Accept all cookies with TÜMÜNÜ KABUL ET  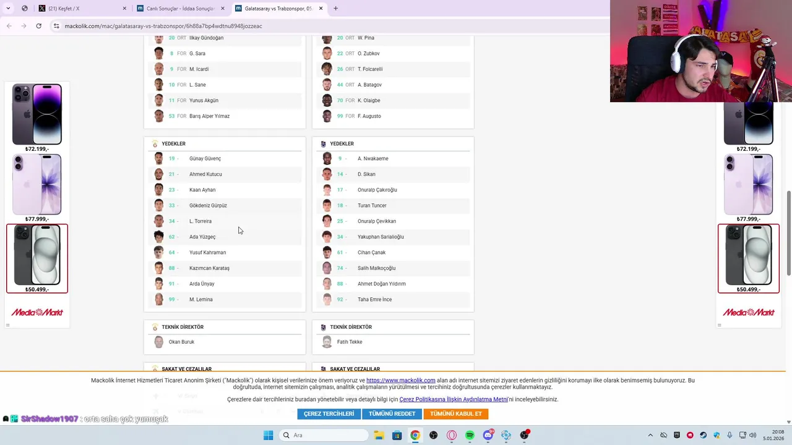point(456,414)
